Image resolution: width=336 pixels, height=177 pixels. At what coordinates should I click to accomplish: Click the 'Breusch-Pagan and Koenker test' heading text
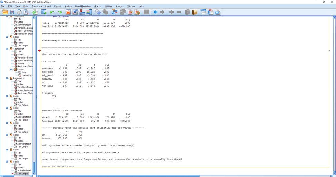coord(63,40)
